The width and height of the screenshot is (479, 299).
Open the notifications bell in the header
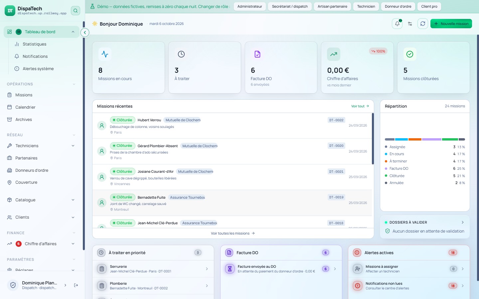(397, 24)
